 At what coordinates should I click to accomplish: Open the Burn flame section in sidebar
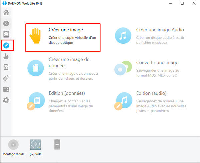pyautogui.click(x=6, y=56)
